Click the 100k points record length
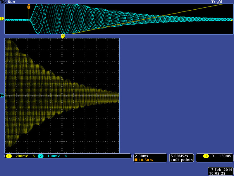 click(181, 160)
